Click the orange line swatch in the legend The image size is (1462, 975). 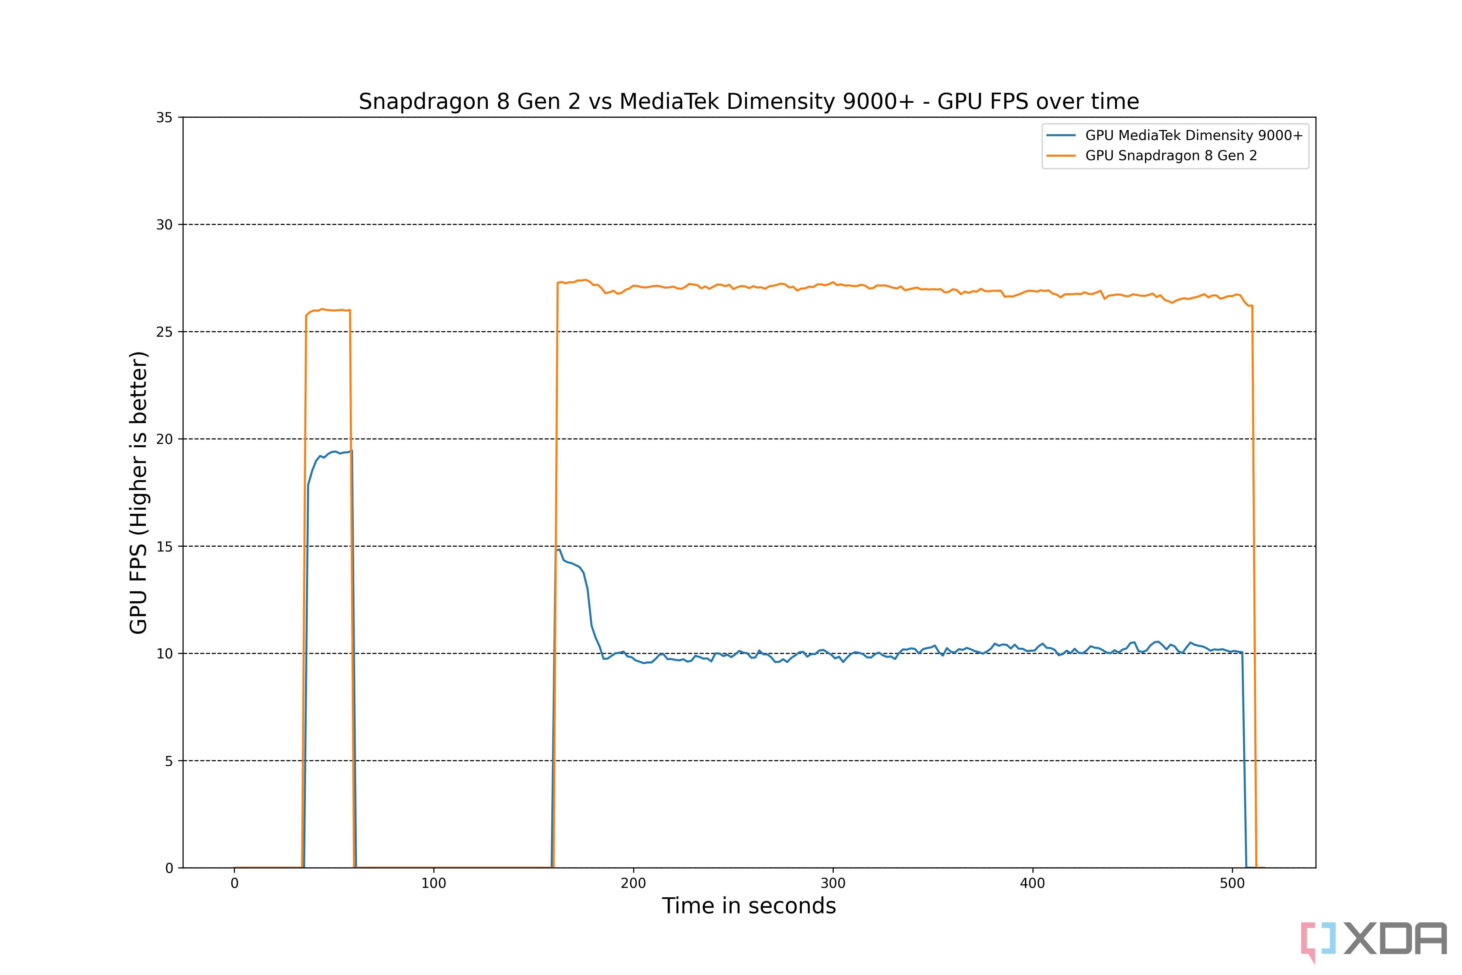click(1061, 155)
